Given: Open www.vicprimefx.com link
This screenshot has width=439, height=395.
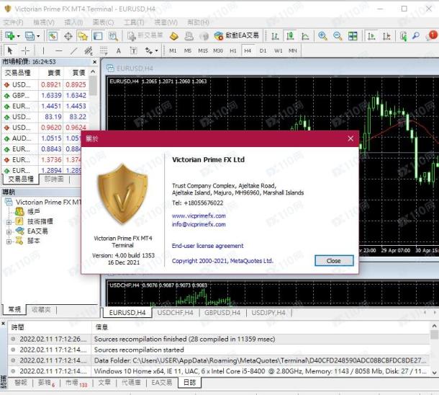Looking at the screenshot, I should [199, 216].
